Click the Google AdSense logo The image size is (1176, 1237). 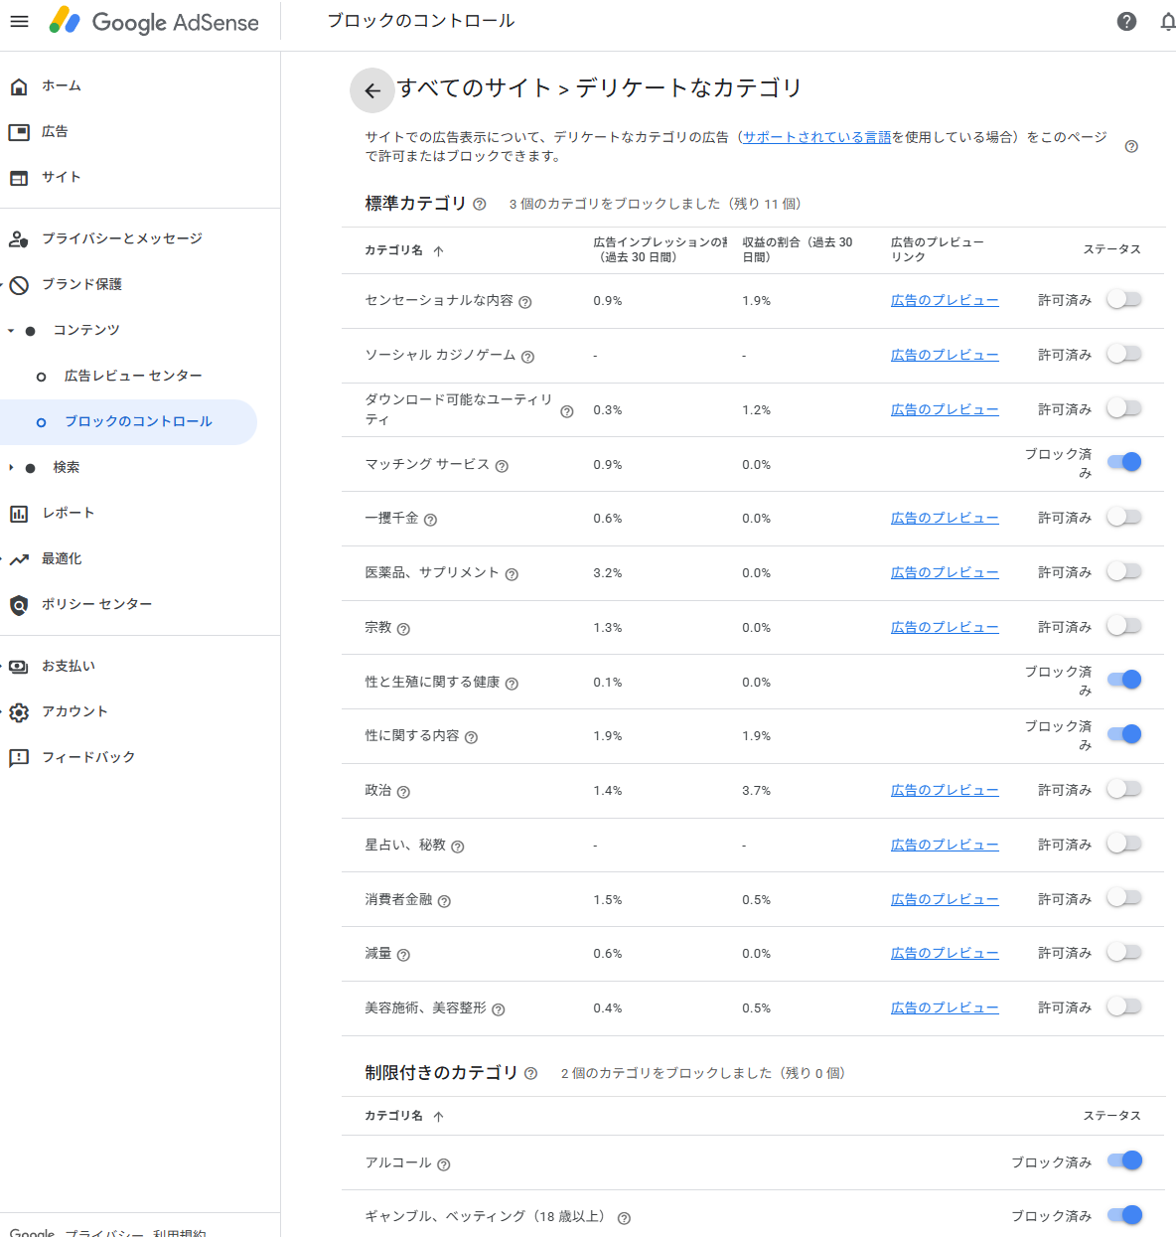[x=155, y=21]
